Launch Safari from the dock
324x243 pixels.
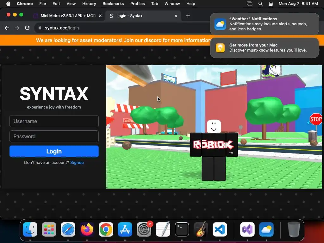(x=68, y=229)
